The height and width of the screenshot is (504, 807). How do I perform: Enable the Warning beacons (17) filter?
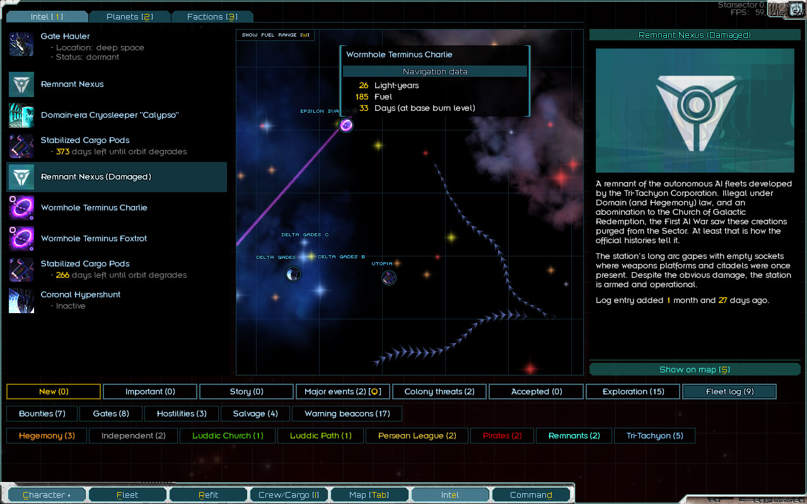(347, 414)
